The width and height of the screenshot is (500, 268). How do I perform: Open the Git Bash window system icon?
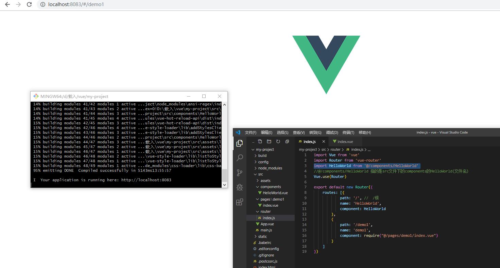coord(36,96)
